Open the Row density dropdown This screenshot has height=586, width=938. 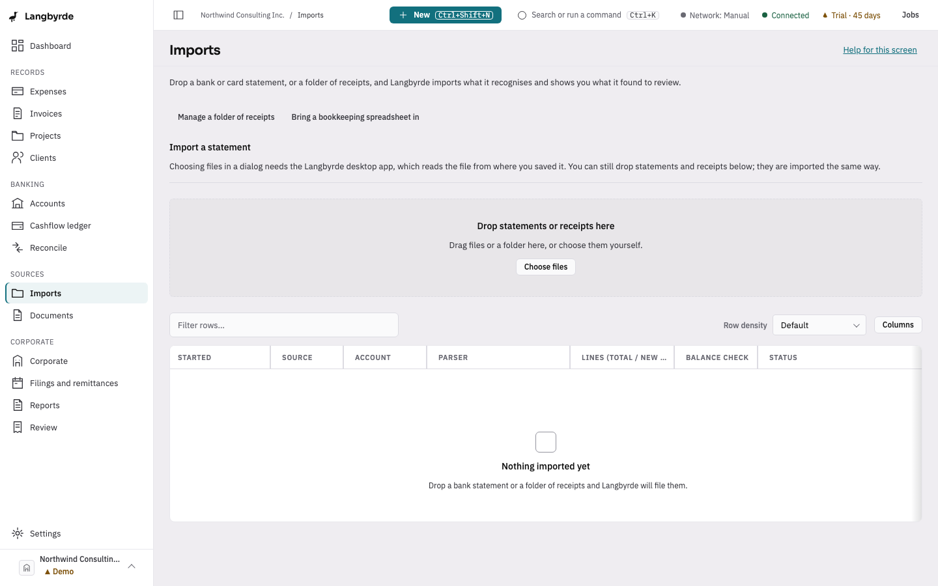tap(819, 325)
